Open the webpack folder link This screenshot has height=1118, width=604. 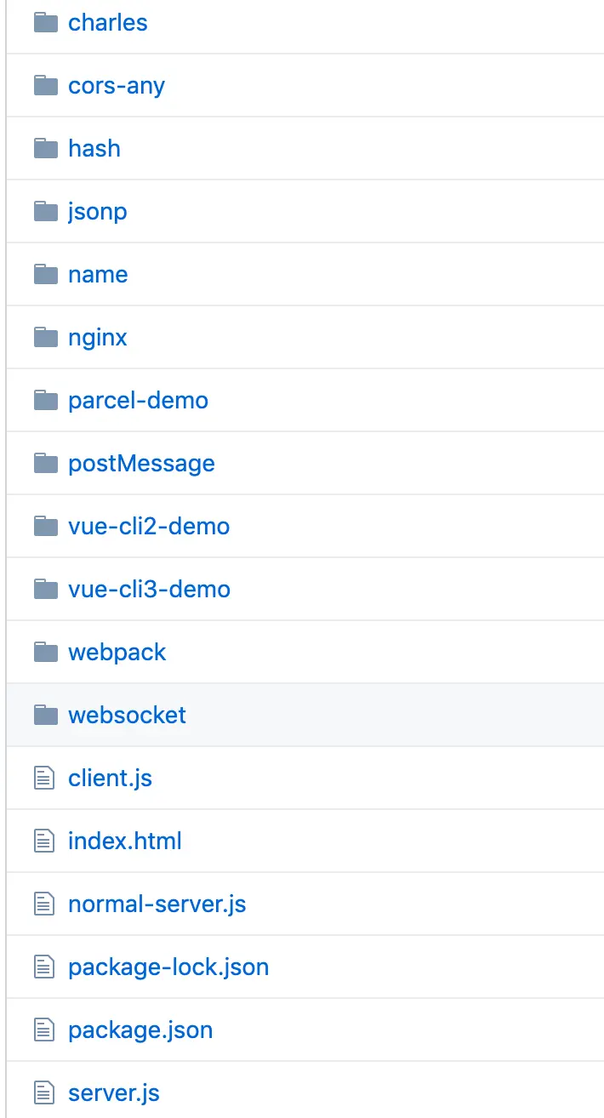117,652
